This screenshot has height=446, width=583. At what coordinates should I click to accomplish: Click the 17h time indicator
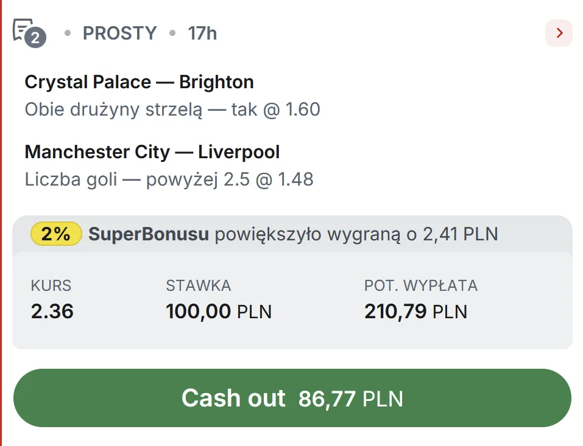[x=202, y=33]
